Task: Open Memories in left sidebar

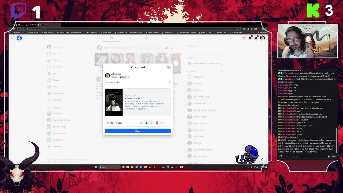Action: pos(54,67)
